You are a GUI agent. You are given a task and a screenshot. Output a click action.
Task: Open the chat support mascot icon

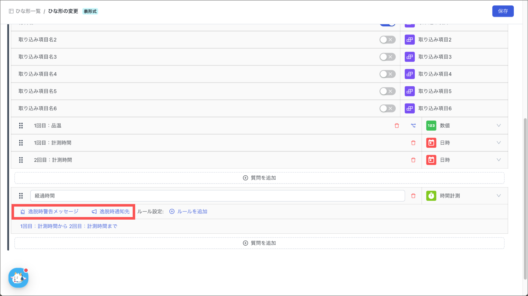(x=18, y=278)
